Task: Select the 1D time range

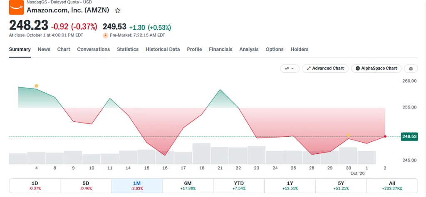Action: click(x=35, y=186)
